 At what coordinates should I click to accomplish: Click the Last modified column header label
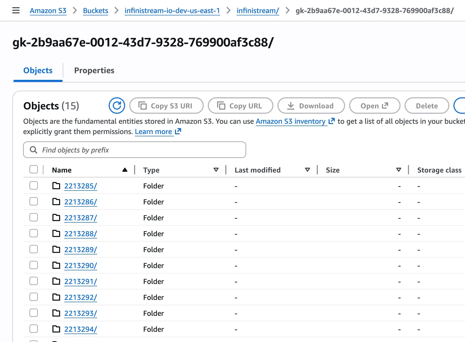click(257, 170)
